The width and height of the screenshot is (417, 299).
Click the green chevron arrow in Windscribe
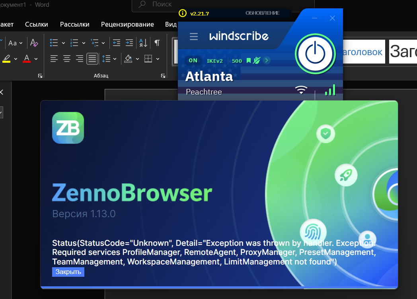pos(267,60)
